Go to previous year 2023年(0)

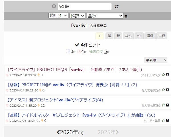[70, 132]
